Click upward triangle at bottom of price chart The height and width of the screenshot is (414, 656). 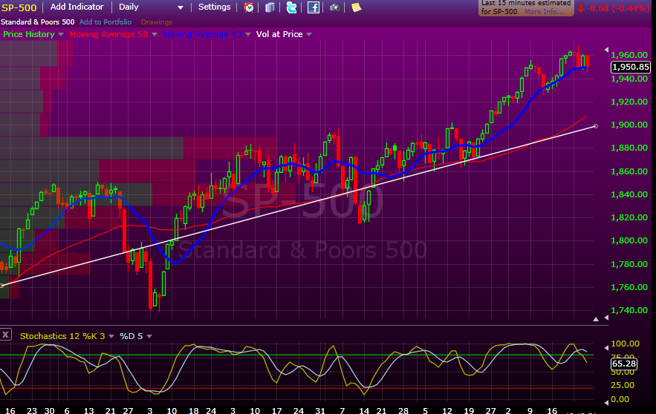click(x=596, y=319)
